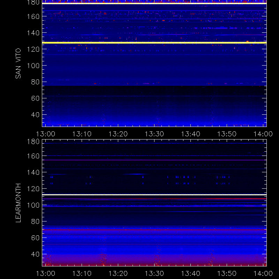Click 13:30 time label under San Vito panel
The image size is (279, 279).
(x=154, y=134)
